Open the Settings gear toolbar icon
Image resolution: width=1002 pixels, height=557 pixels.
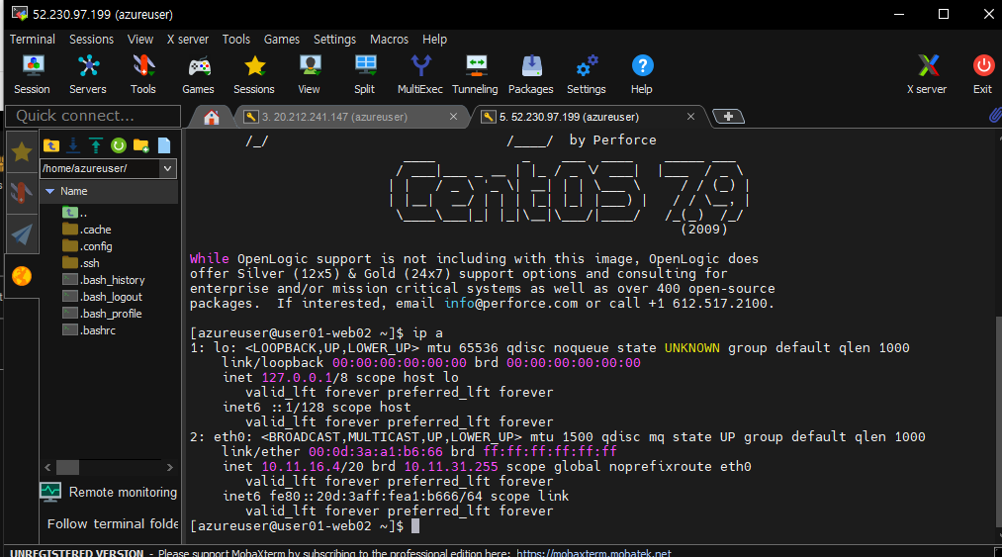click(x=586, y=74)
